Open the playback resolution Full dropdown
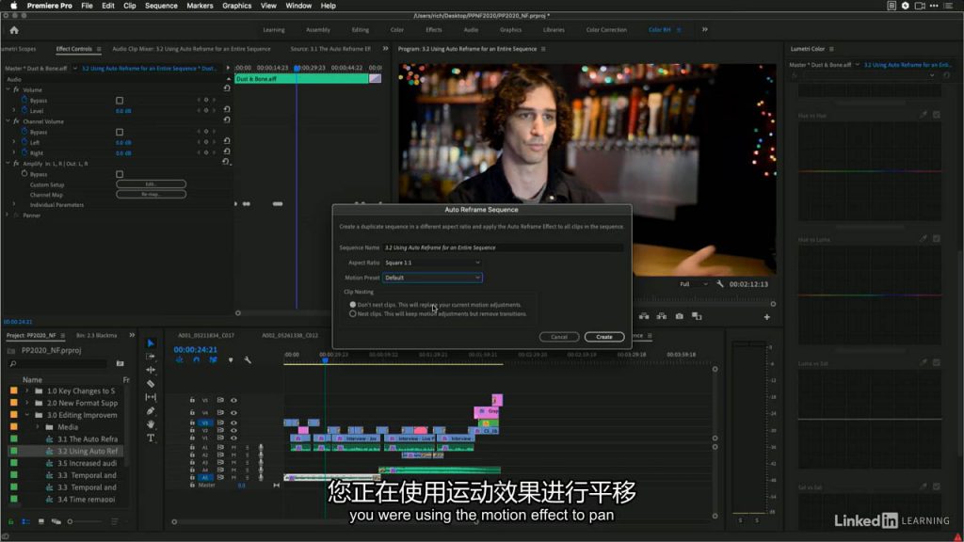The width and height of the screenshot is (964, 542). tap(693, 284)
